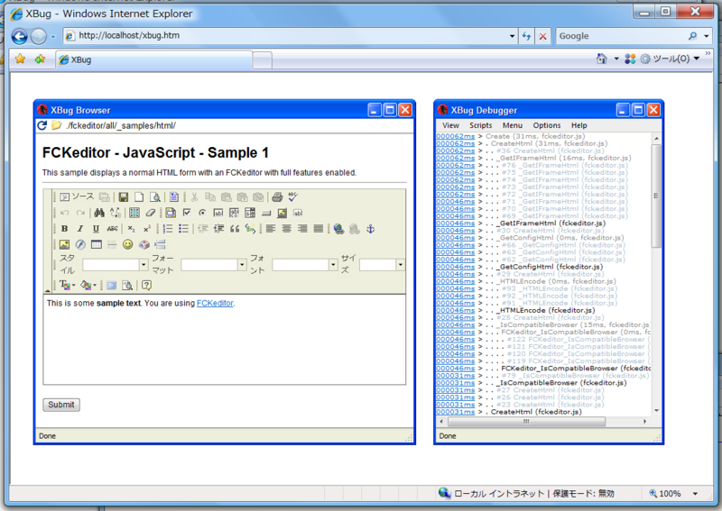
Task: Insert a table
Action: point(97,244)
